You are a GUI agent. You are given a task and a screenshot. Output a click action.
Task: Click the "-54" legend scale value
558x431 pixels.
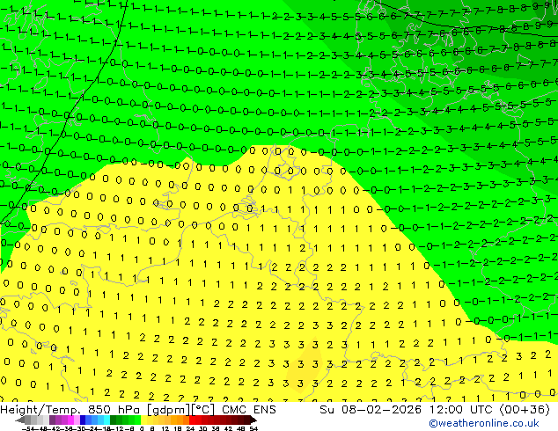coord(28,429)
